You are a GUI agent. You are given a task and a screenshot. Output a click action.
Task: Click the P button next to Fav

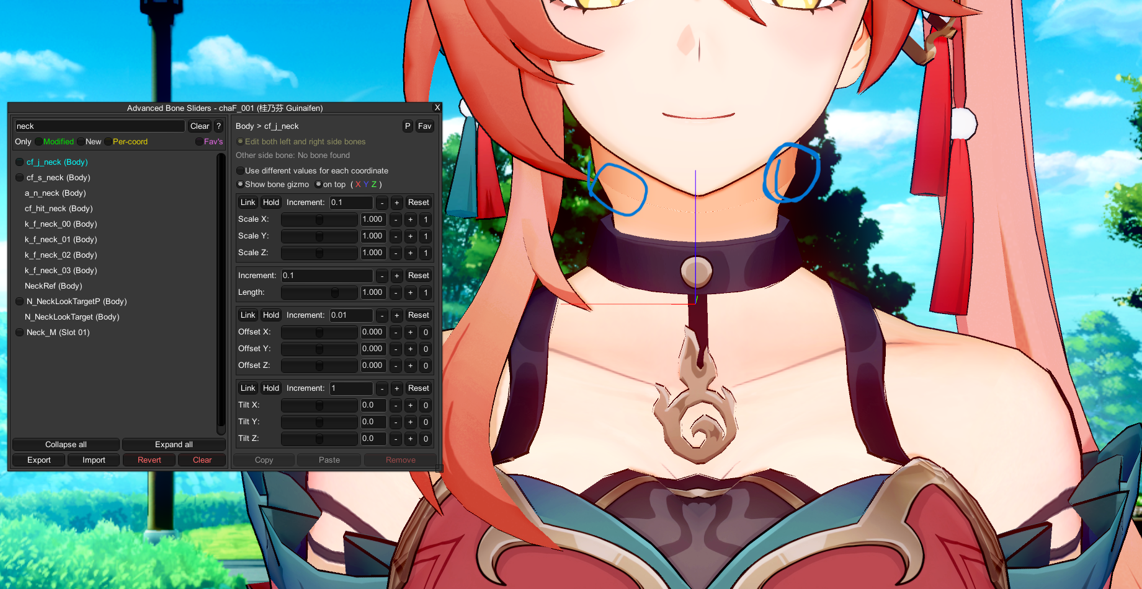408,126
